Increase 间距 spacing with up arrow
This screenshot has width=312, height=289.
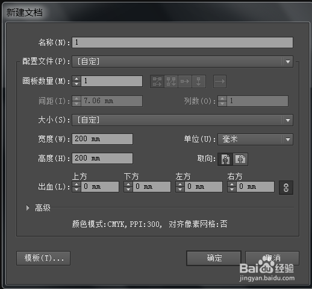tap(76, 98)
